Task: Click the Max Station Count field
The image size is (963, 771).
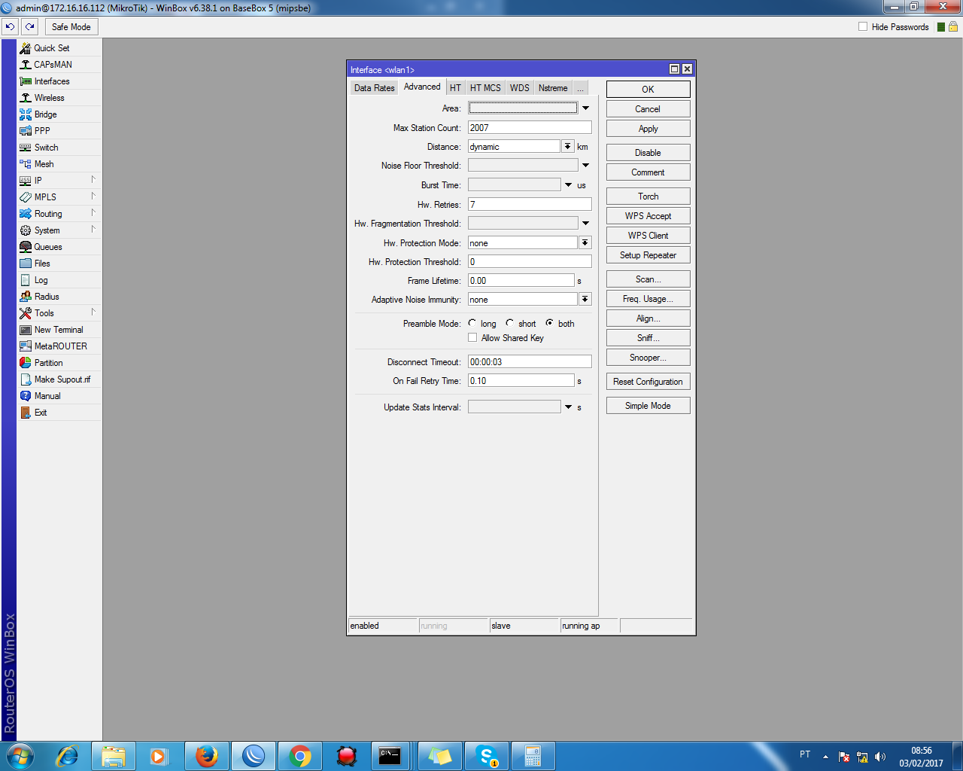Action: [x=530, y=128]
